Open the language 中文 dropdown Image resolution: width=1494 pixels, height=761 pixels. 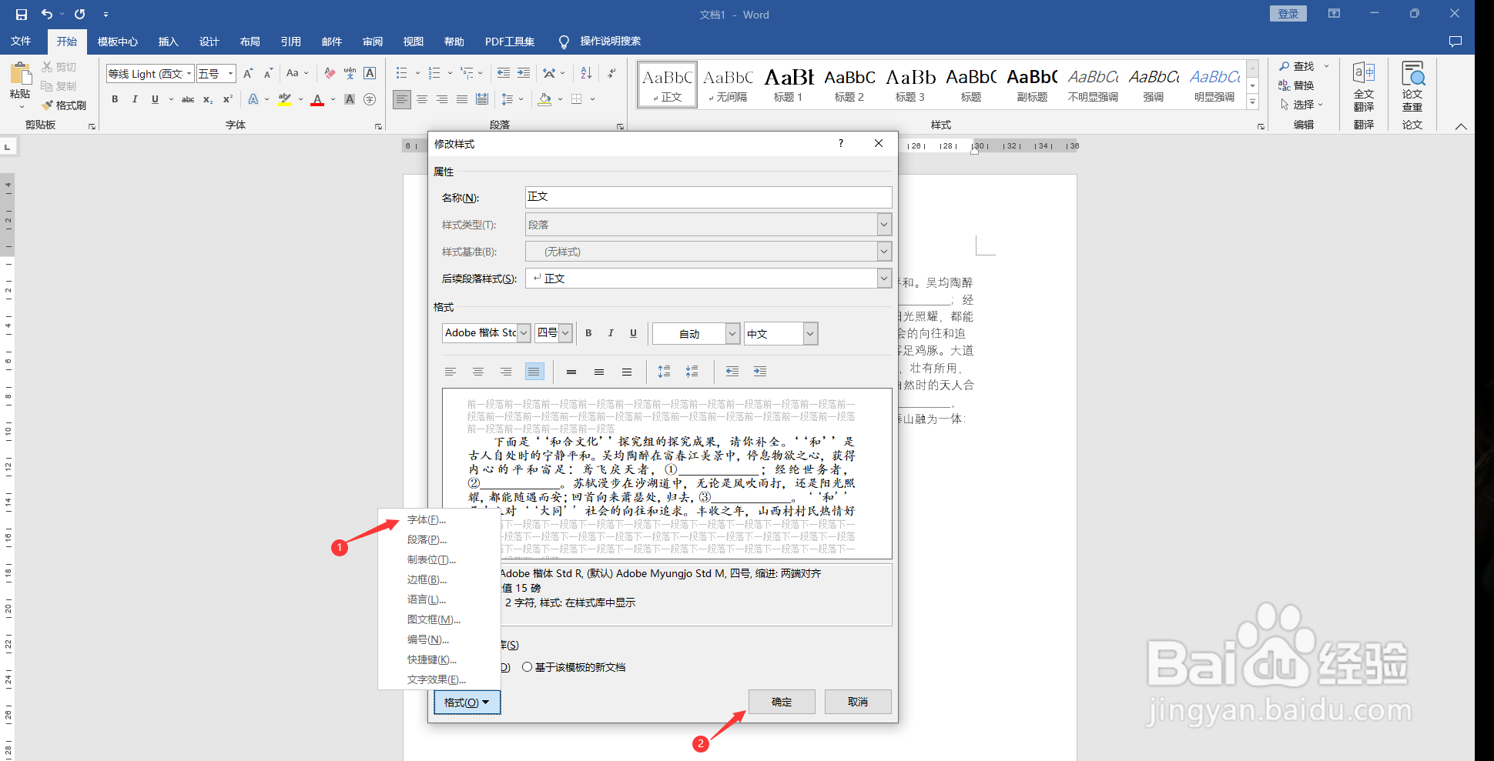click(x=809, y=333)
